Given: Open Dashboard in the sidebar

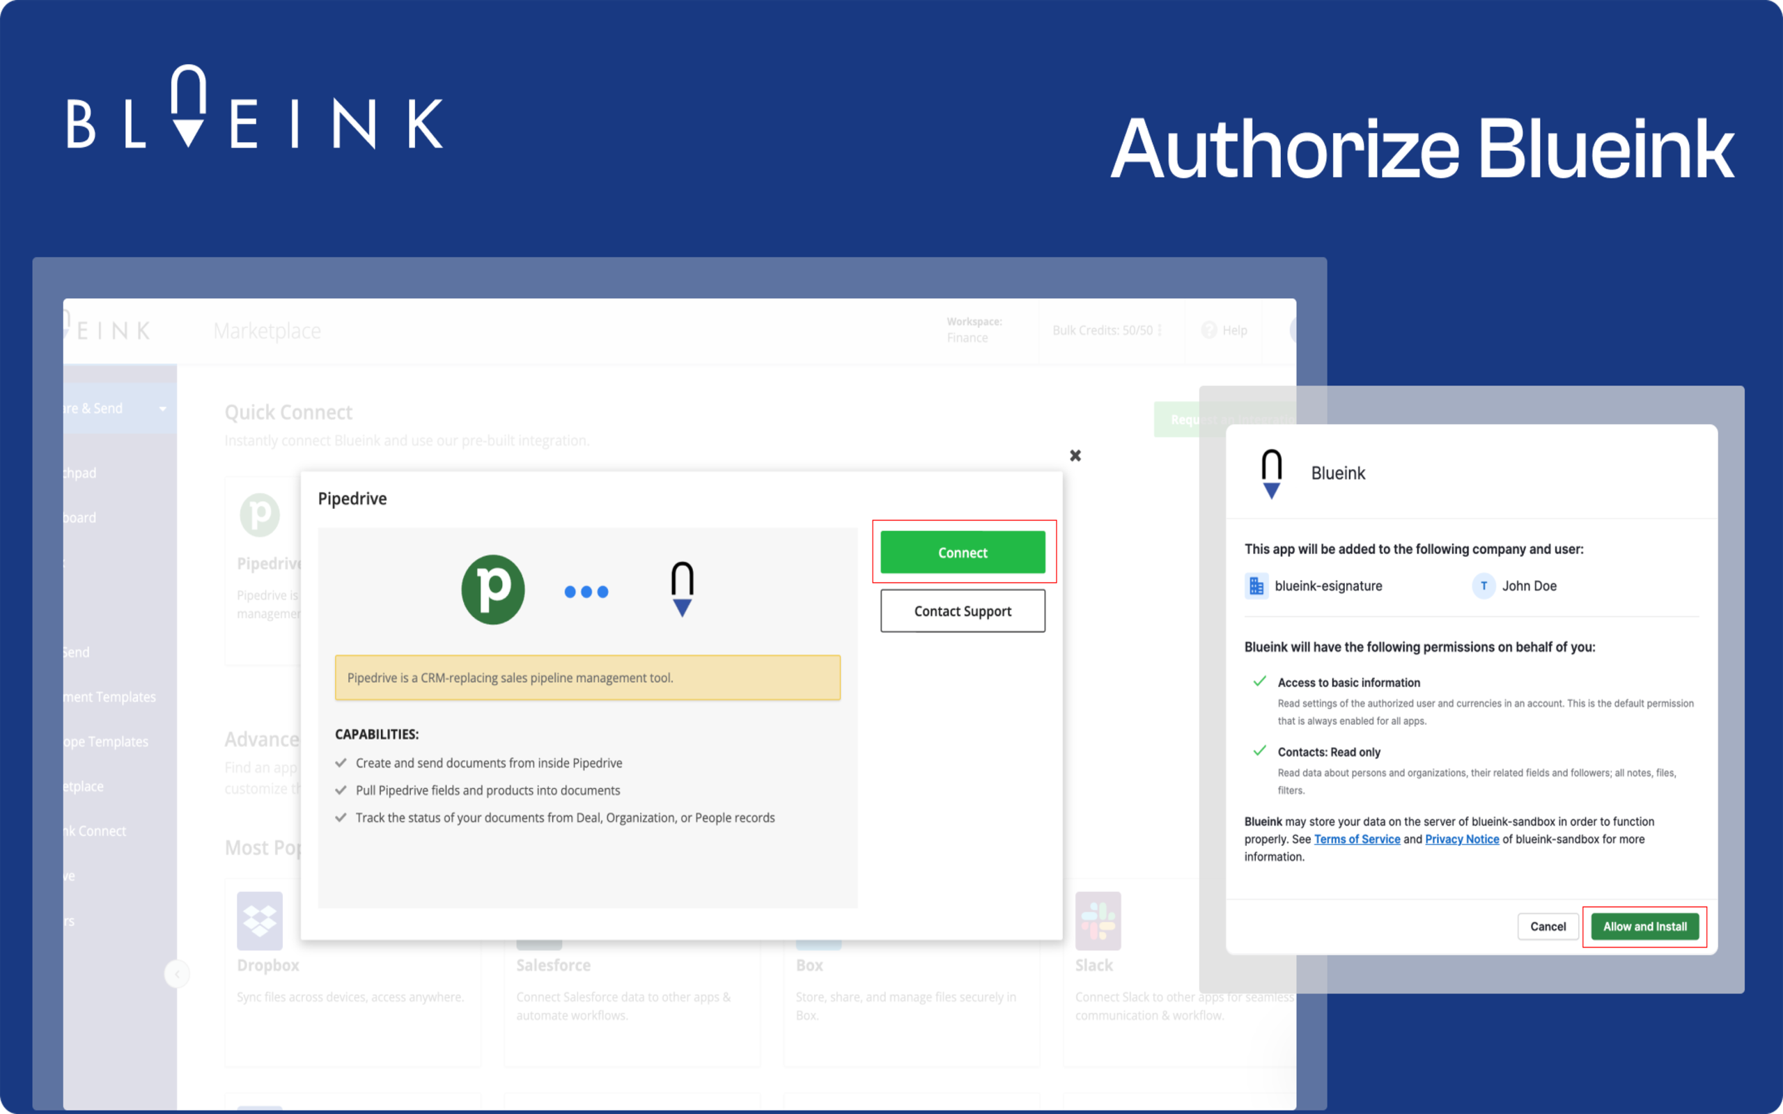Looking at the screenshot, I should [79, 518].
